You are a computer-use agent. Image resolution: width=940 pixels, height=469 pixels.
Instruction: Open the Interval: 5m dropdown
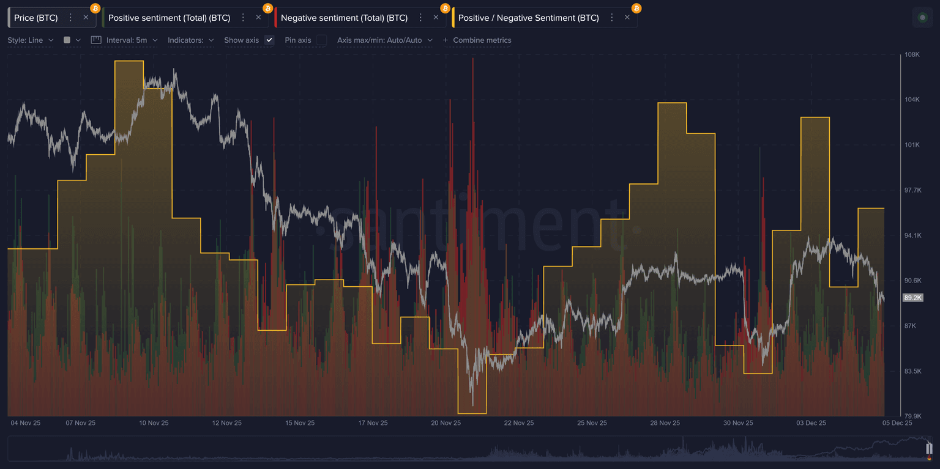132,40
